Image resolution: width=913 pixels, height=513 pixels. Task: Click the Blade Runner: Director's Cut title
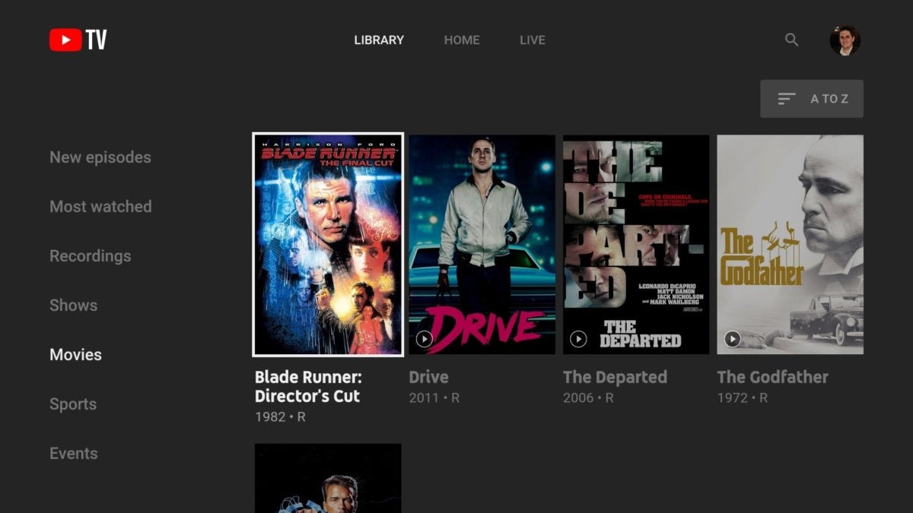point(308,387)
